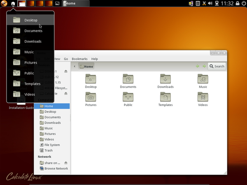Select the Home window taskbar button
Image resolution: width=247 pixels, height=185 pixels.
76,3
